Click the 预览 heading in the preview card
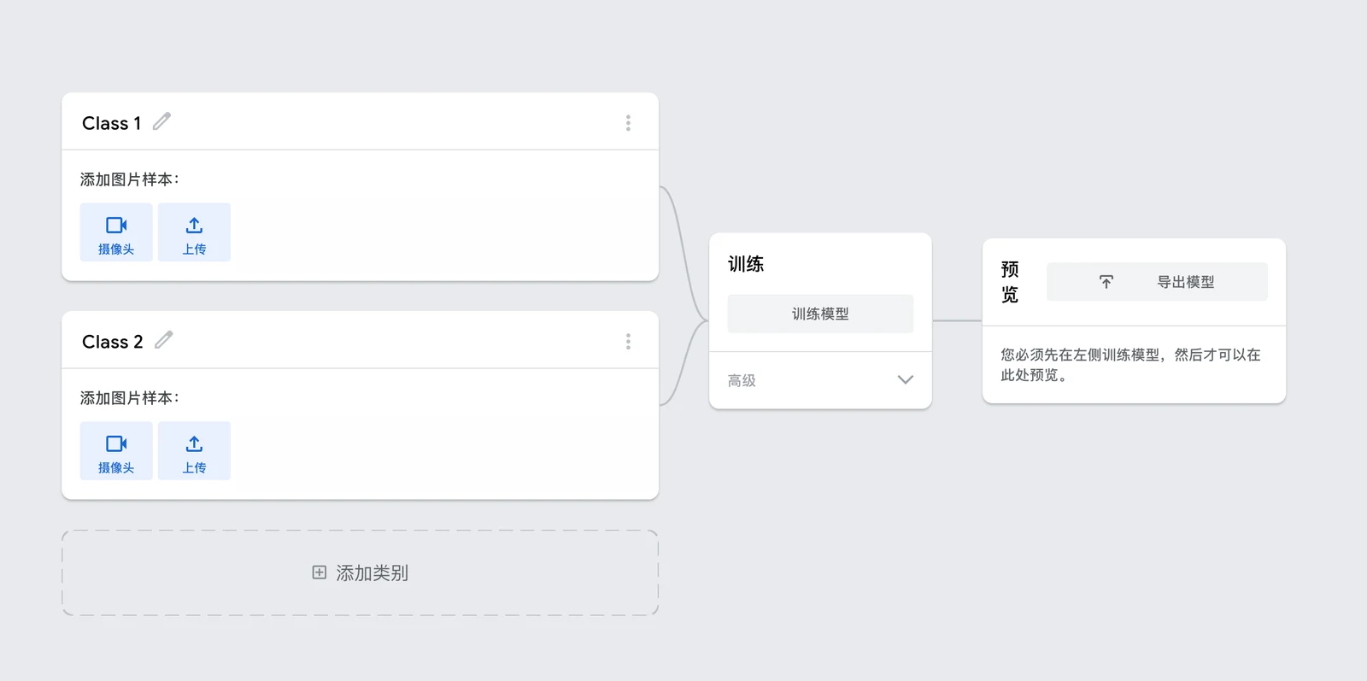This screenshot has height=681, width=1367. 1010,282
